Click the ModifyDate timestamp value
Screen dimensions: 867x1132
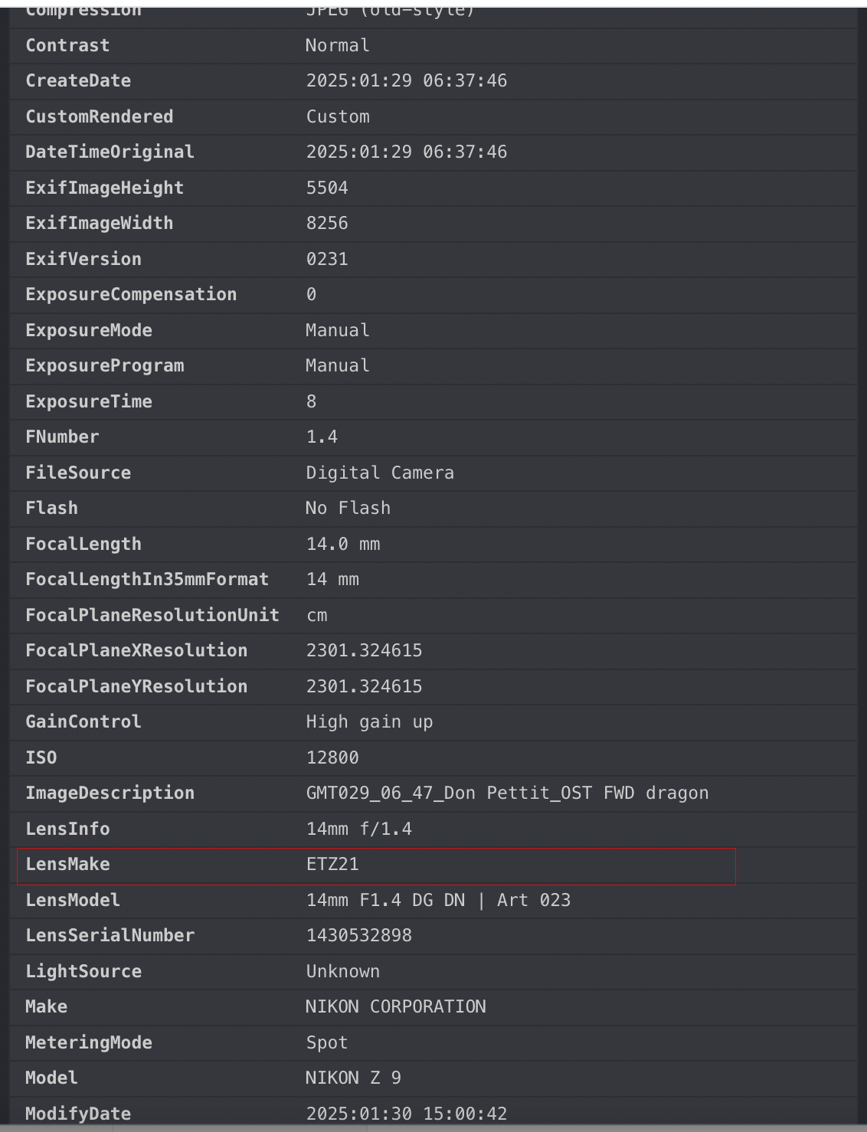[x=406, y=1114]
